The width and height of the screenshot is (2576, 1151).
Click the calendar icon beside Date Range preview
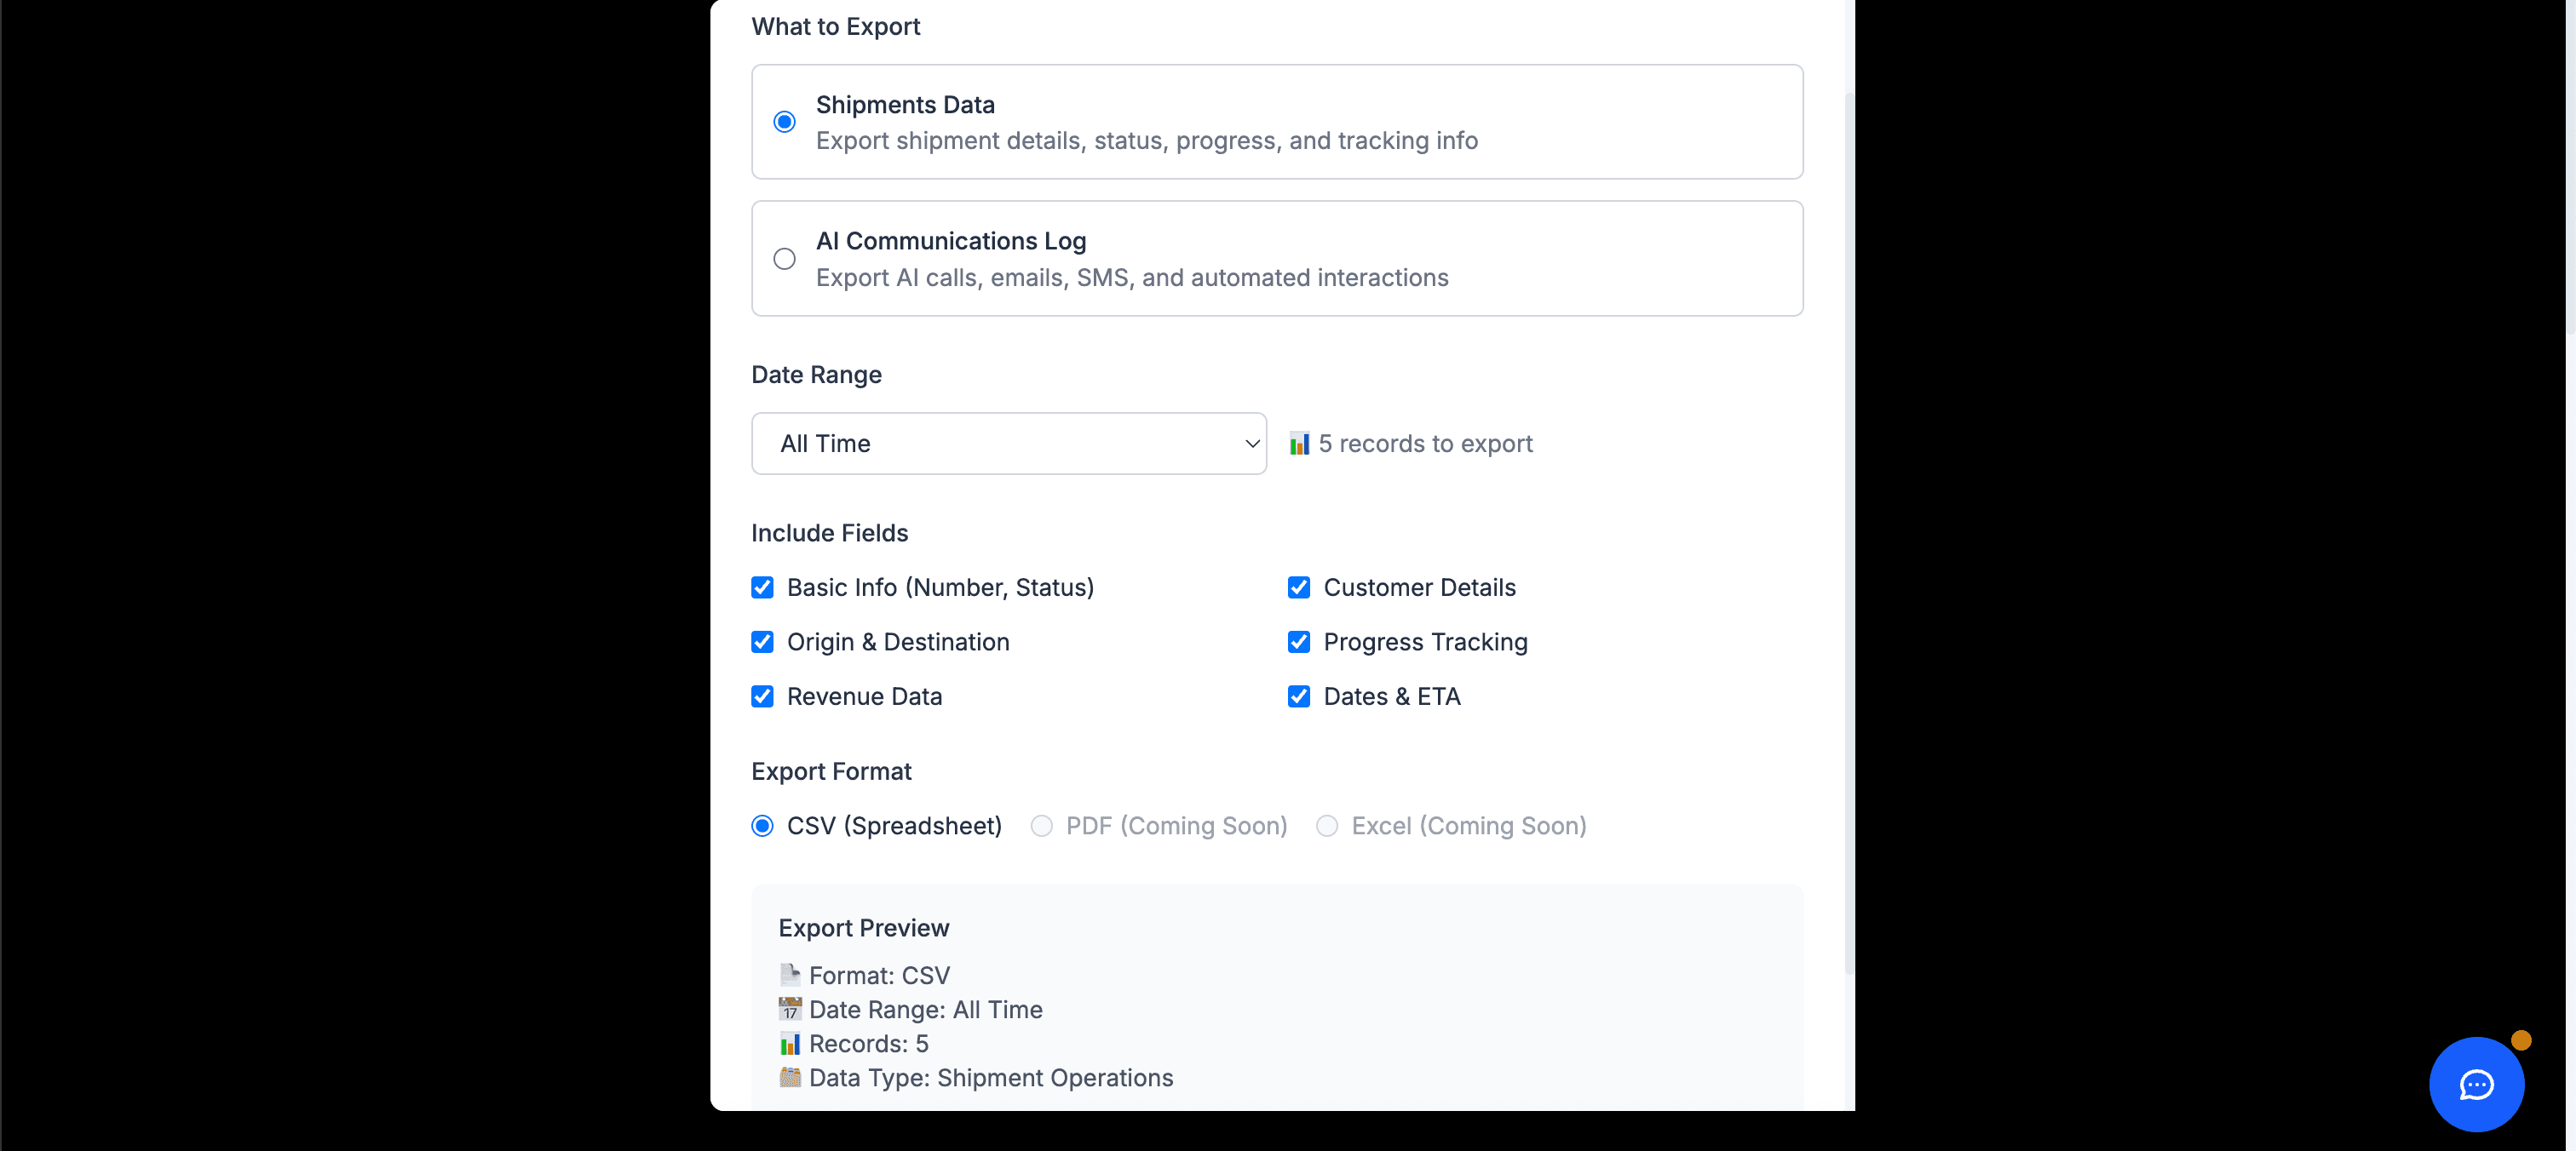click(x=790, y=1009)
